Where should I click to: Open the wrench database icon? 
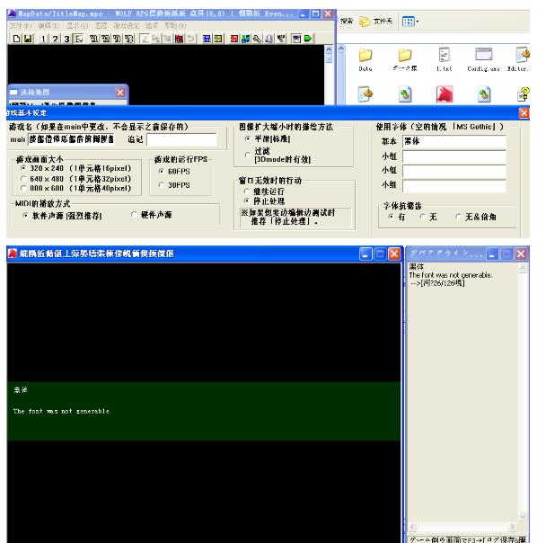tap(258, 39)
